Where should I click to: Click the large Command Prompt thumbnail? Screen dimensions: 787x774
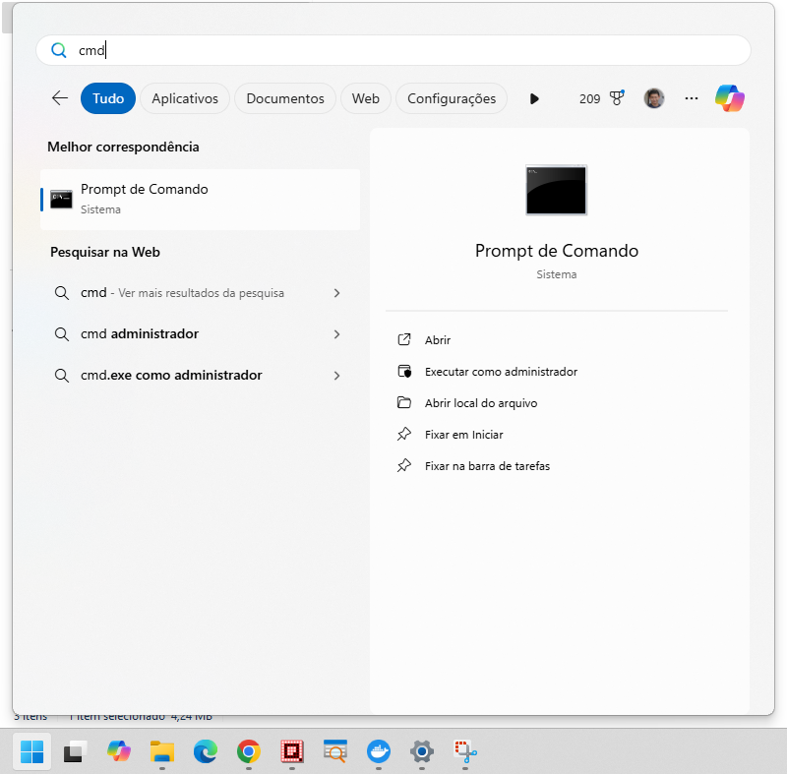(556, 190)
